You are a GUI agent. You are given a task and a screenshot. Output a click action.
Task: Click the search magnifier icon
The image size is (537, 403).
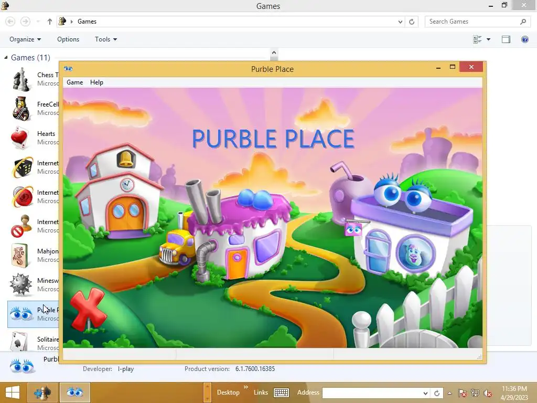[523, 22]
